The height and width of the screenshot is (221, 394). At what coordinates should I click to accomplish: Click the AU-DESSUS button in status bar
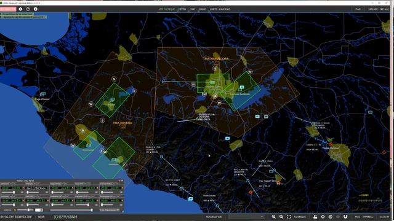[x=300, y=217]
